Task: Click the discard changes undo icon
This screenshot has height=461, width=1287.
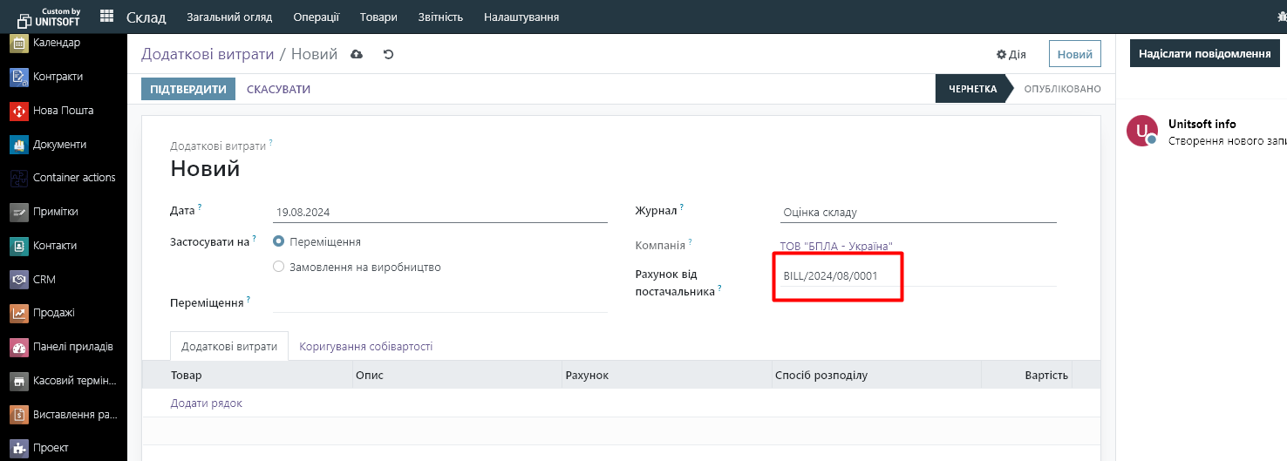Action: [389, 54]
